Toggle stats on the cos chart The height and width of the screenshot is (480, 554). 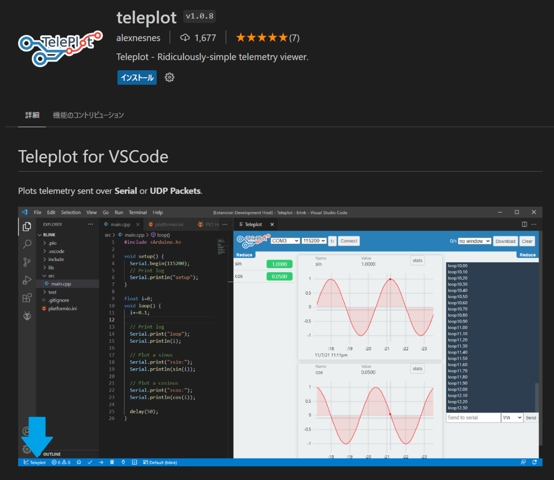[x=417, y=368]
